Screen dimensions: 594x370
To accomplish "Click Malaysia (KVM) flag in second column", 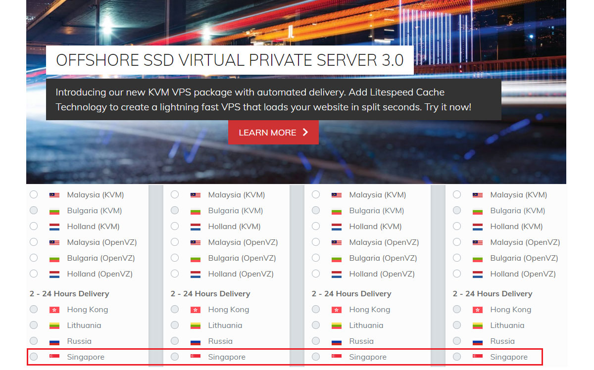I will coord(196,195).
